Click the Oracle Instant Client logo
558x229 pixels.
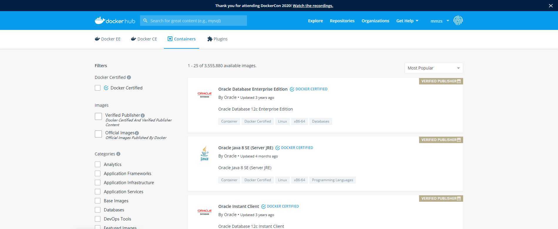205,212
